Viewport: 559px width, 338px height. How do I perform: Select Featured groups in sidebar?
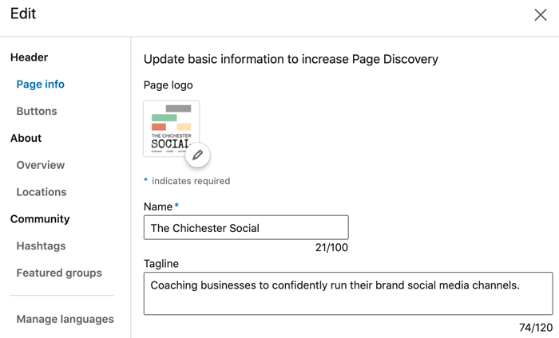59,273
